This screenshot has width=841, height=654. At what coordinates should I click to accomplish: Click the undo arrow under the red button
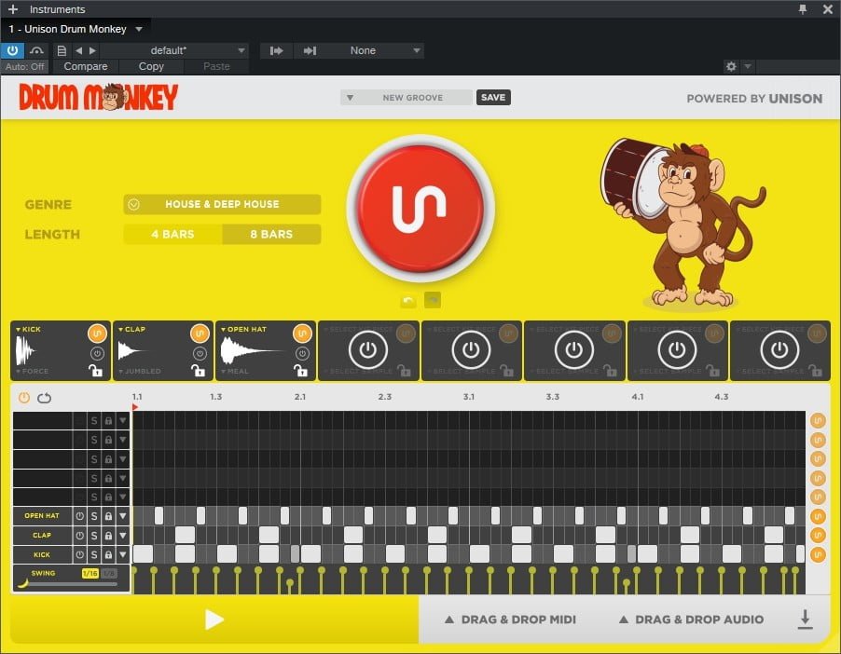point(408,300)
